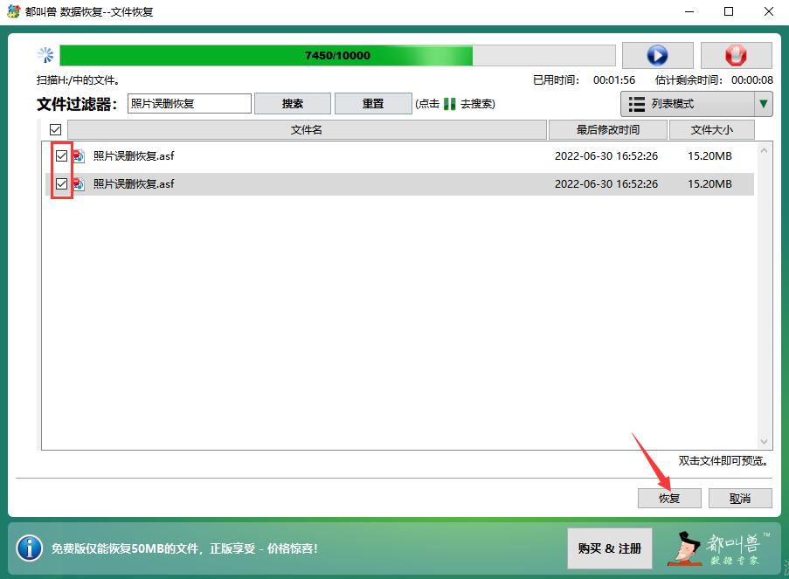
Task: Minimize the 都叫兽 数据恢复 window
Action: pos(689,11)
